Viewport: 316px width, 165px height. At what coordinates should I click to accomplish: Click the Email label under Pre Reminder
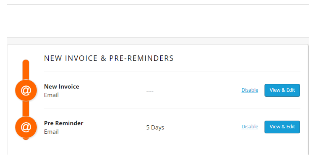[x=51, y=131]
